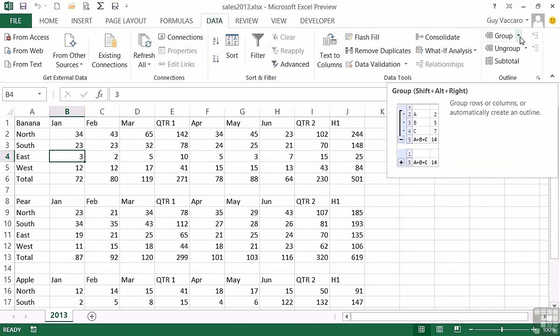Toggle the Filter funnel
This screenshot has height=336, width=560.
[258, 46]
